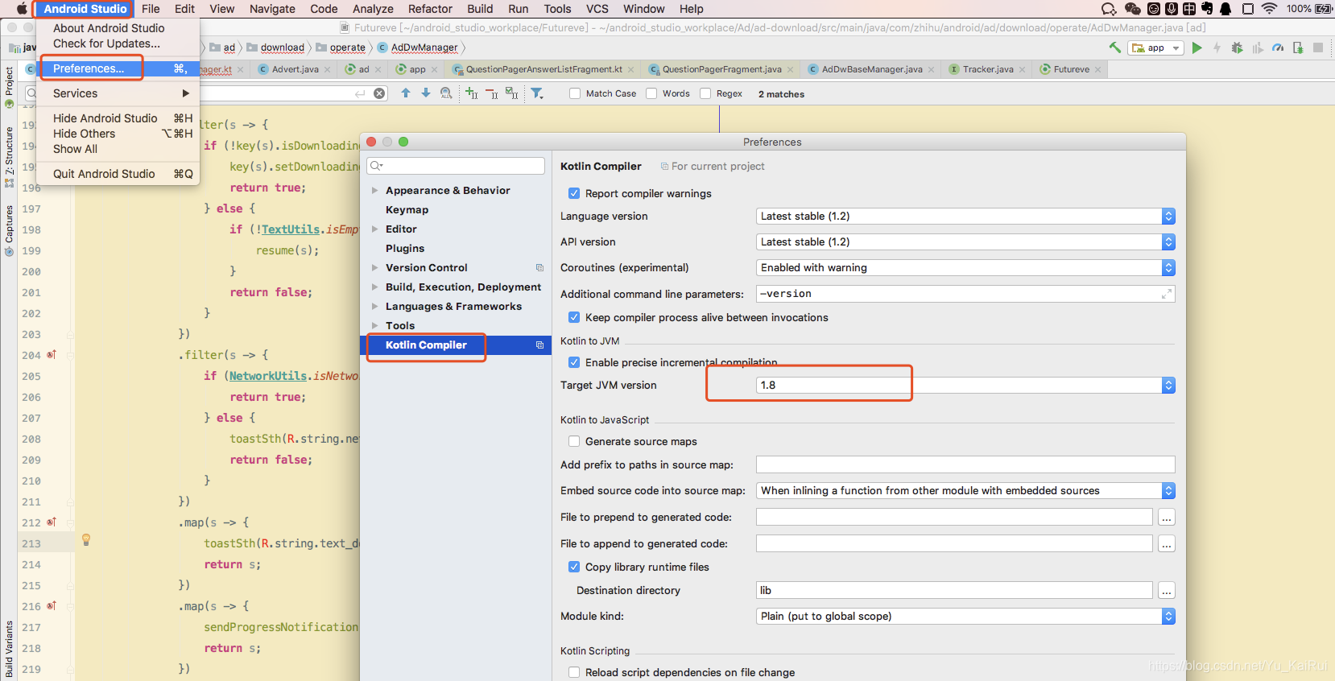Choose Preferences... from Android Studio menu
Screen dimensions: 1335x681
click(117, 68)
